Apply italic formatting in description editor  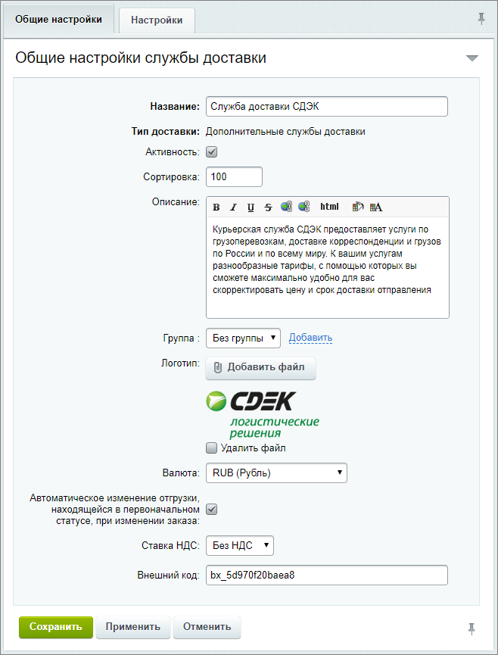[233, 207]
